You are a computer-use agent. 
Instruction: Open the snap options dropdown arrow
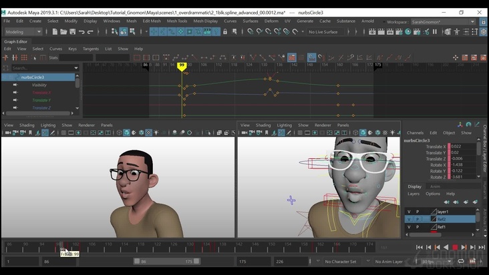[303, 32]
